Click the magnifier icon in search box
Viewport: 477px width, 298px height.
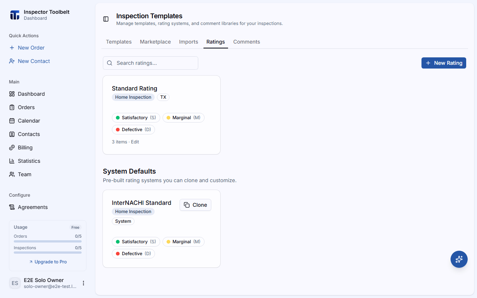click(110, 63)
